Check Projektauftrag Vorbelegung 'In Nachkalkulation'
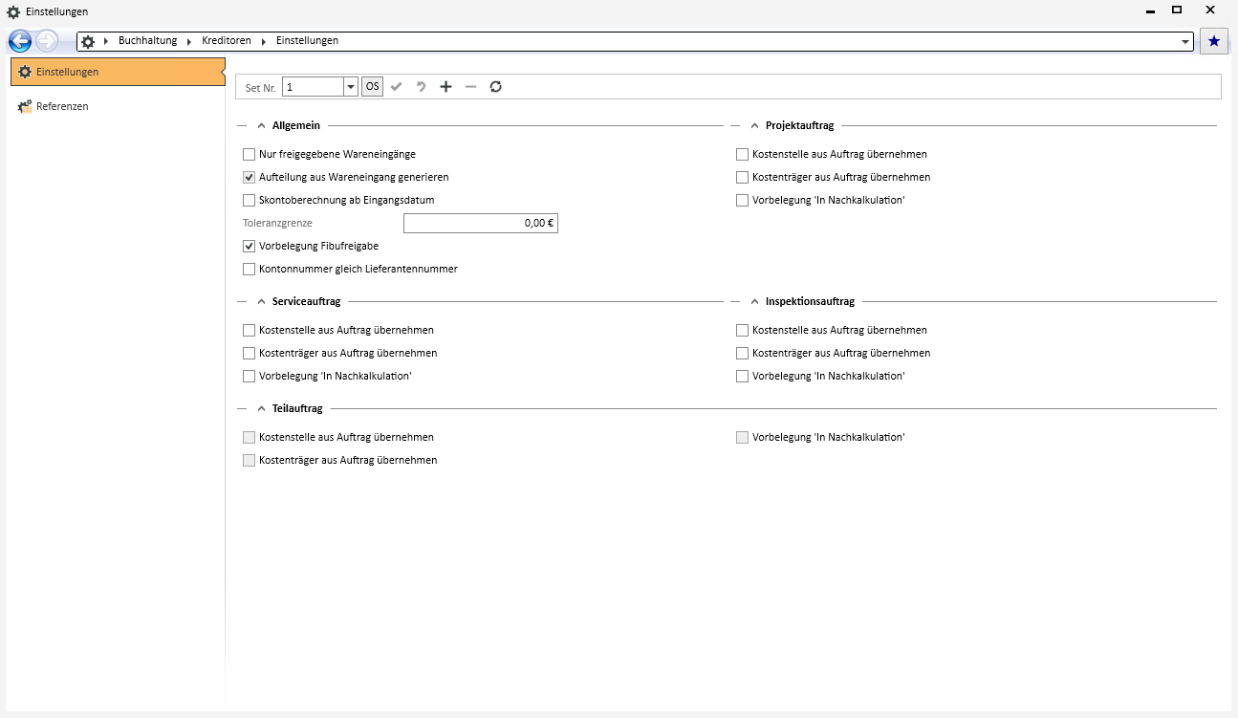1238x718 pixels. tap(743, 200)
